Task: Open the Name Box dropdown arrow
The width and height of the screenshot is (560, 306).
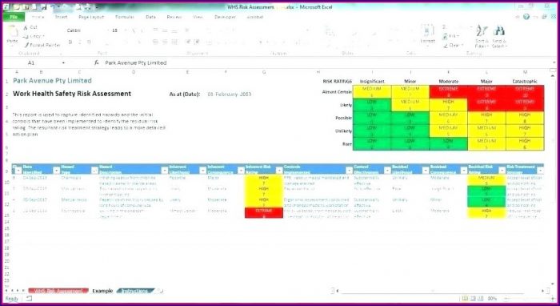Action: pos(63,62)
